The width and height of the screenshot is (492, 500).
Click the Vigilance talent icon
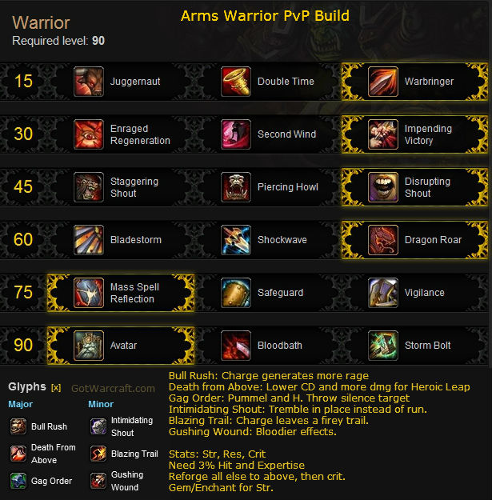(x=383, y=293)
